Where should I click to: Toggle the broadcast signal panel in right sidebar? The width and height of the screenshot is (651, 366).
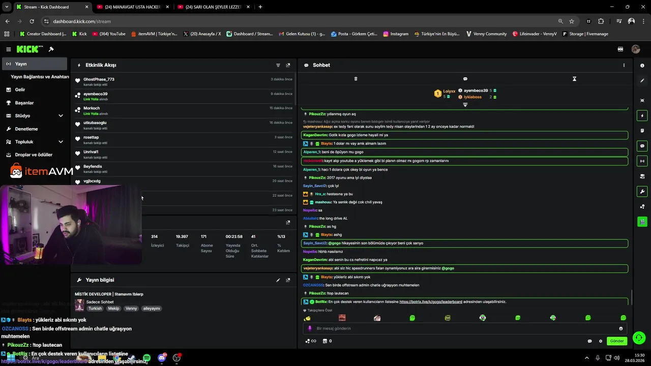pos(642,161)
